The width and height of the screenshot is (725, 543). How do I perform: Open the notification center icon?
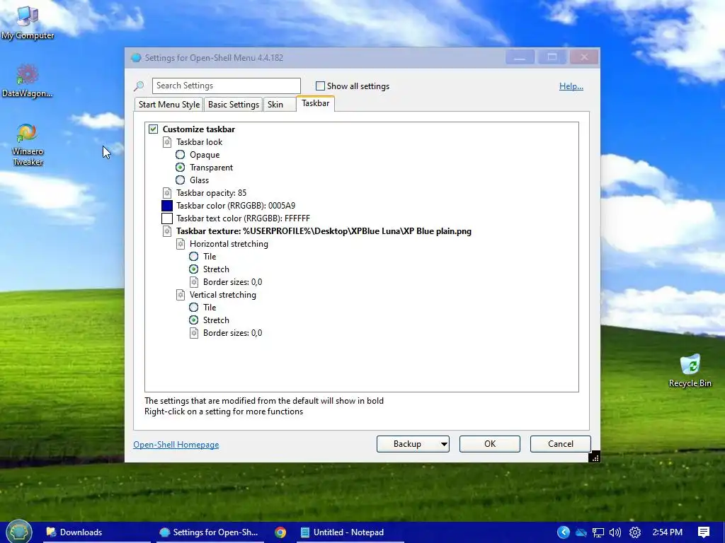click(704, 532)
